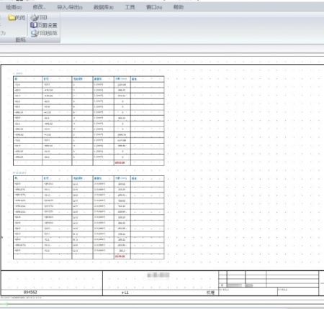The width and height of the screenshot is (324, 309).
Task: Open the 工具 menu
Action: click(130, 7)
